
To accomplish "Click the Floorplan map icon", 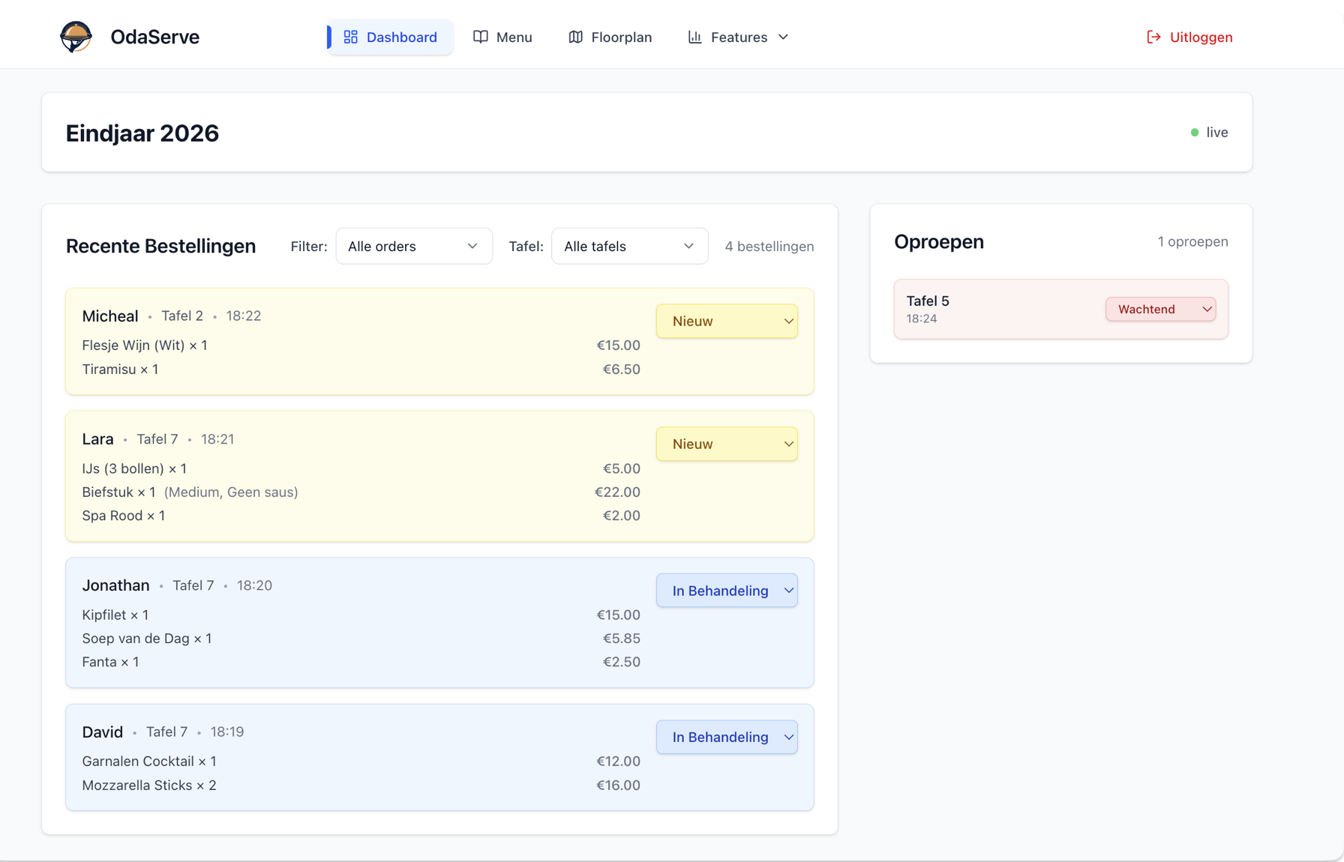I will tap(575, 37).
